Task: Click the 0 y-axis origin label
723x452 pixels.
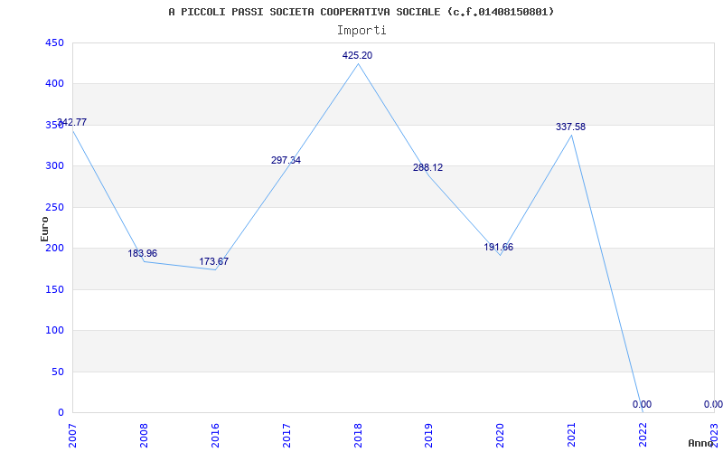Action: pos(61,412)
